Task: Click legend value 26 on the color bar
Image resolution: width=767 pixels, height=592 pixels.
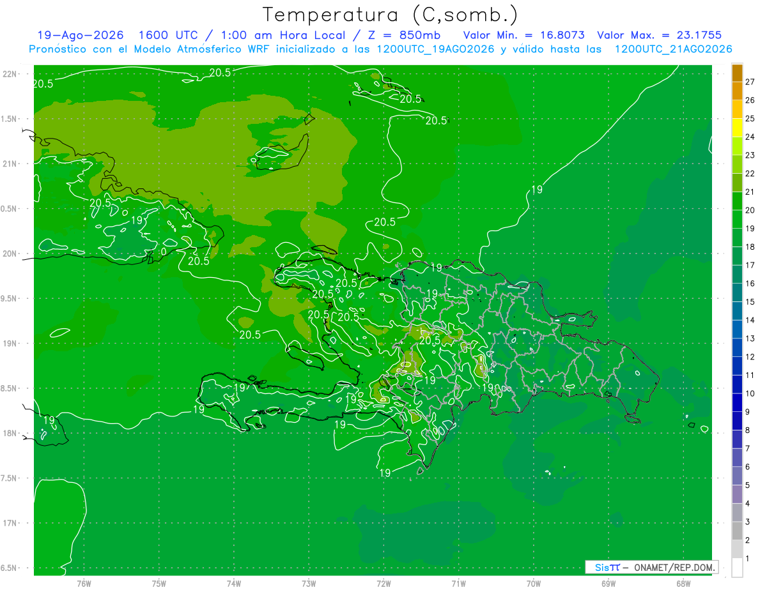Action: (x=751, y=100)
